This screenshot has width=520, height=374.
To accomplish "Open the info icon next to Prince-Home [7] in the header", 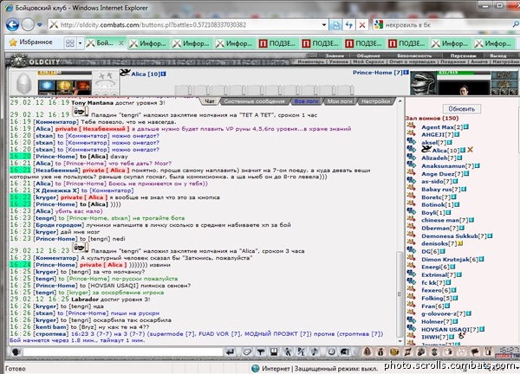I will tap(406, 72).
